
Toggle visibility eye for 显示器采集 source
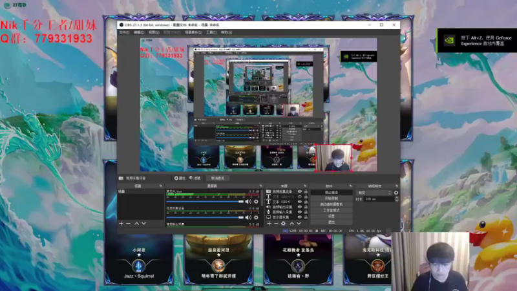click(x=300, y=217)
